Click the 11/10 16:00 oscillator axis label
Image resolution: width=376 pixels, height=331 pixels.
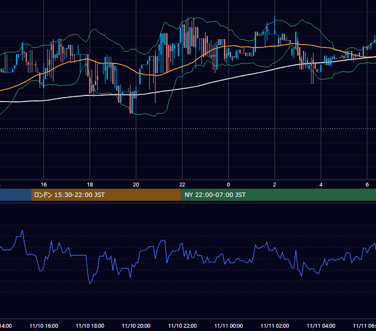pos(44,326)
